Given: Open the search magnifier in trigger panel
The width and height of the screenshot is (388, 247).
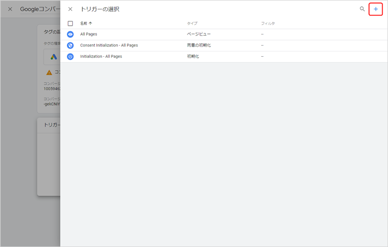Looking at the screenshot, I should click(362, 9).
